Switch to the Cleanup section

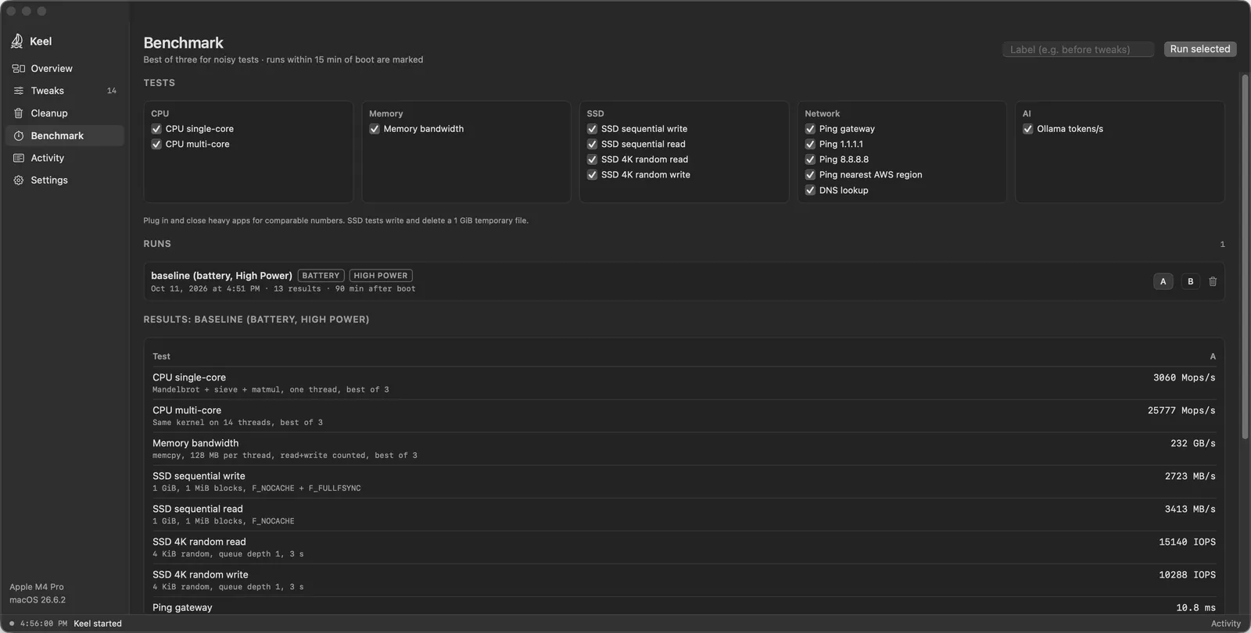pos(65,113)
